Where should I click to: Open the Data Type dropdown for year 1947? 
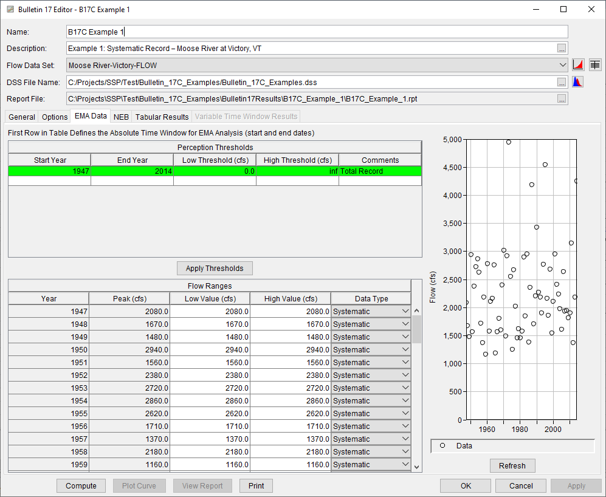405,311
